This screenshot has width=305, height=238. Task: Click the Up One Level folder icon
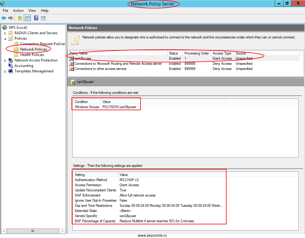pos(20,18)
